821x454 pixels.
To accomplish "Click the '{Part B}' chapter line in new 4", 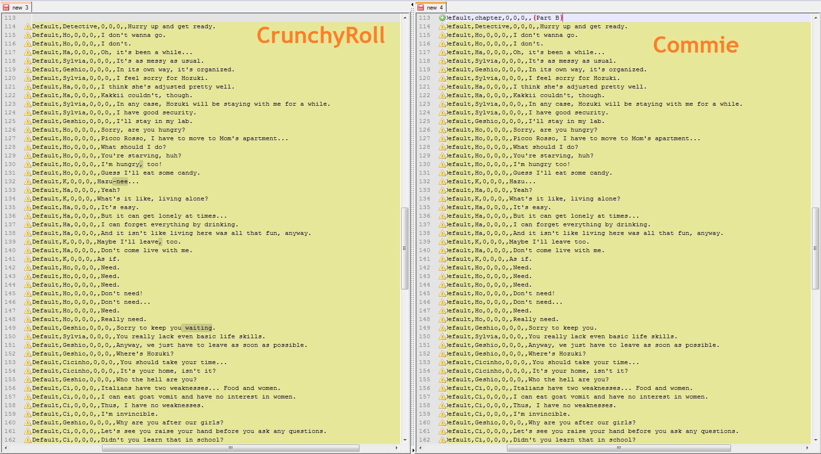I will coord(548,18).
